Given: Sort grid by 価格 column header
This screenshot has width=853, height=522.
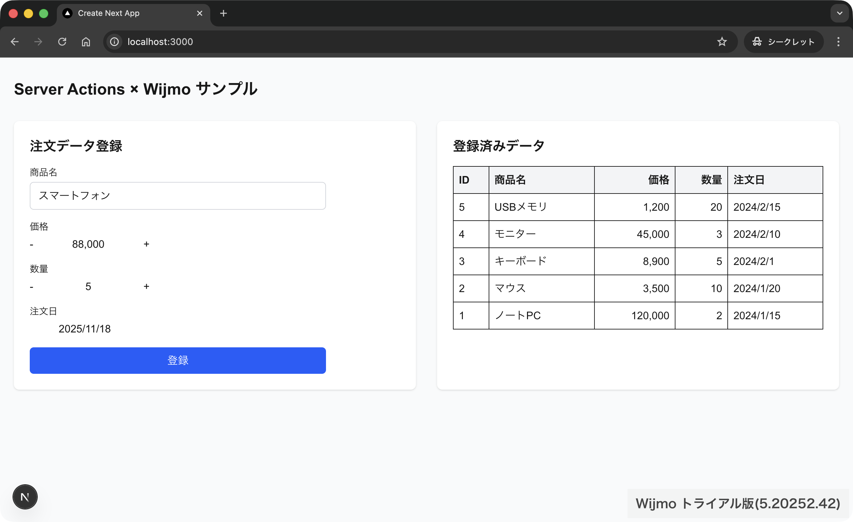Looking at the screenshot, I should (x=634, y=180).
